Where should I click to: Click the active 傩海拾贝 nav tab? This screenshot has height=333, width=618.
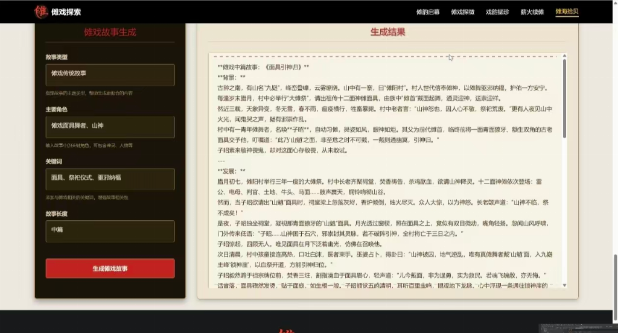click(x=567, y=12)
